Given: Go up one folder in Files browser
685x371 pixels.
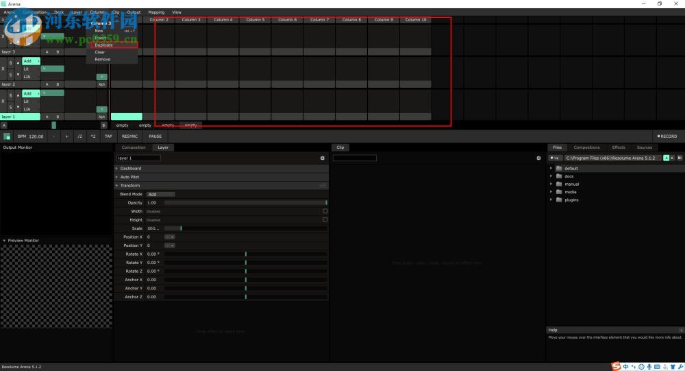Looking at the screenshot, I should (555, 158).
